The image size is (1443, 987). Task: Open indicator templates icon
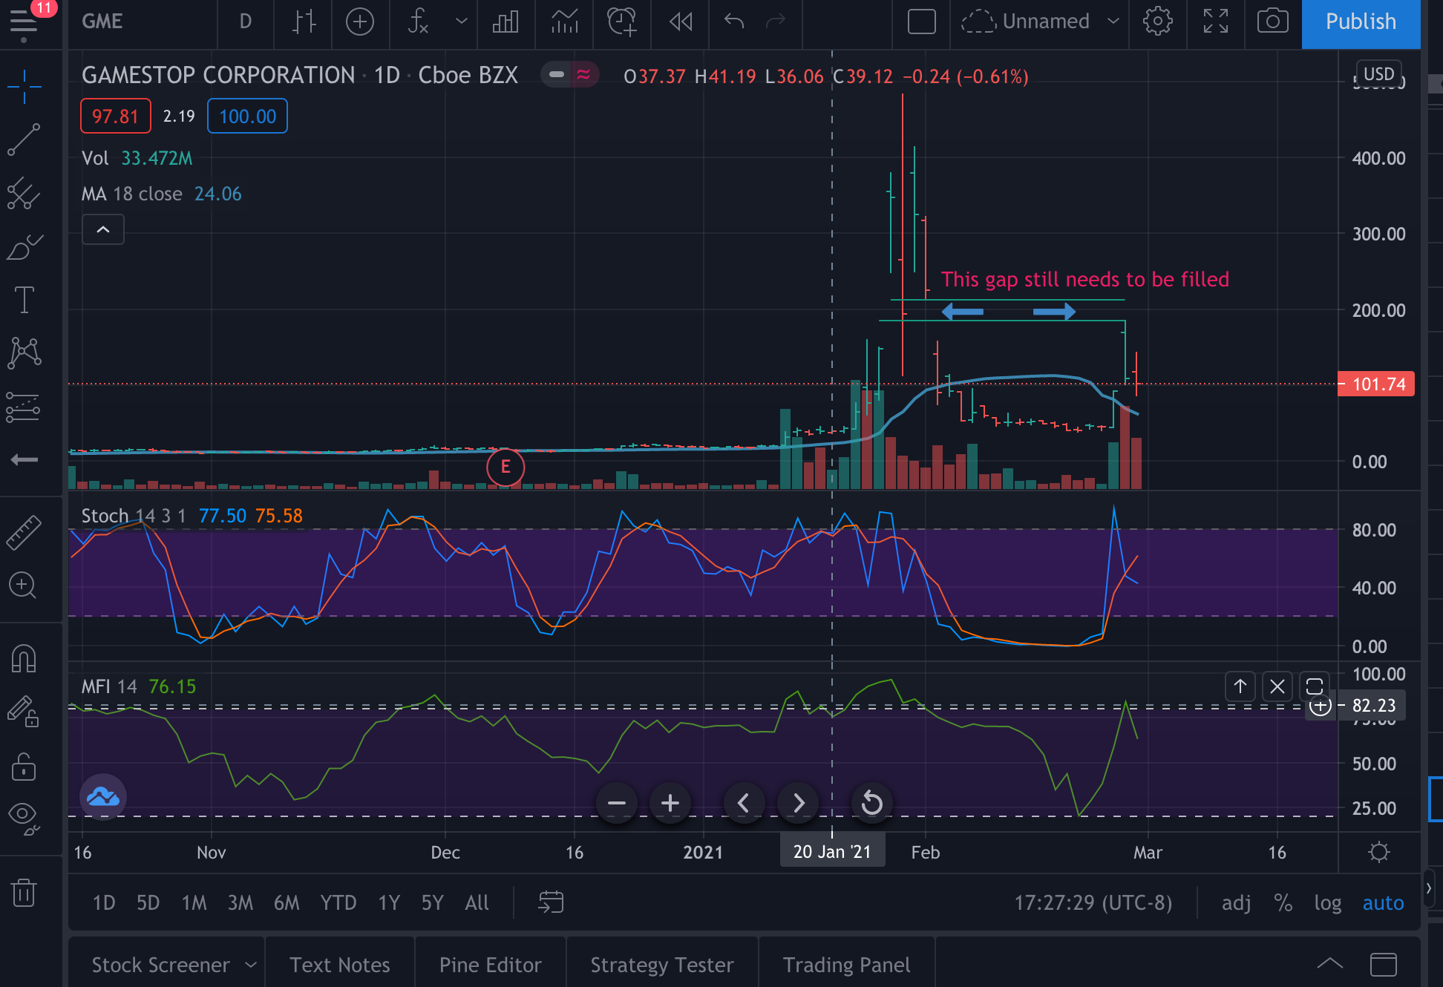565,22
